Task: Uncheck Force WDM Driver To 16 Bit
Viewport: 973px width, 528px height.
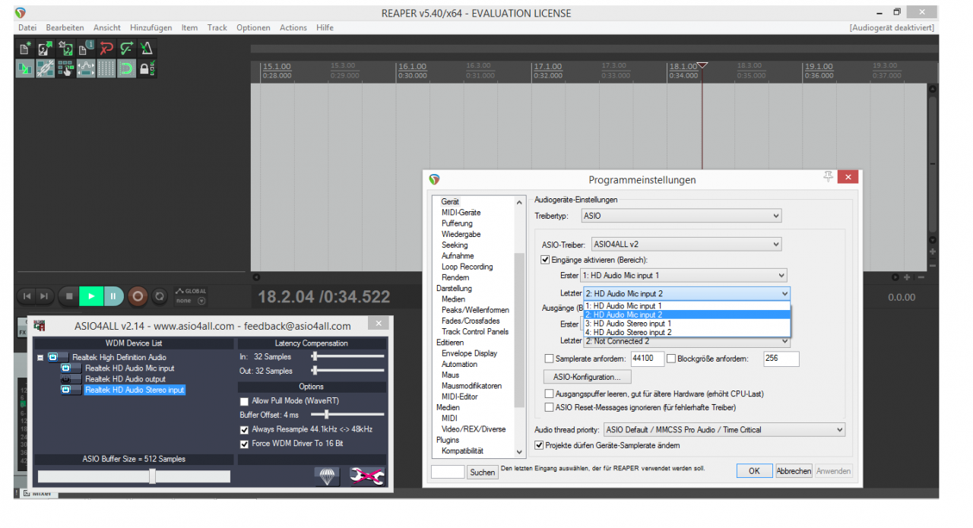Action: 244,444
